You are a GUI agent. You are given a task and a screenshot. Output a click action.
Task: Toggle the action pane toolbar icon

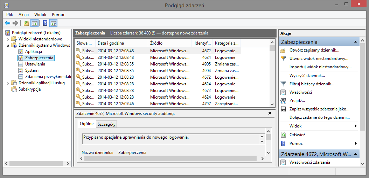[54, 23]
